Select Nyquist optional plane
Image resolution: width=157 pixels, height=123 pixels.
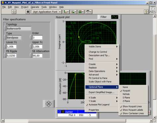(x=133, y=91)
